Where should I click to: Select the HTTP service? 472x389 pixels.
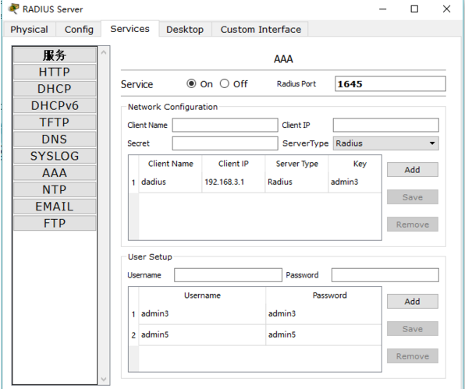pyautogui.click(x=55, y=72)
